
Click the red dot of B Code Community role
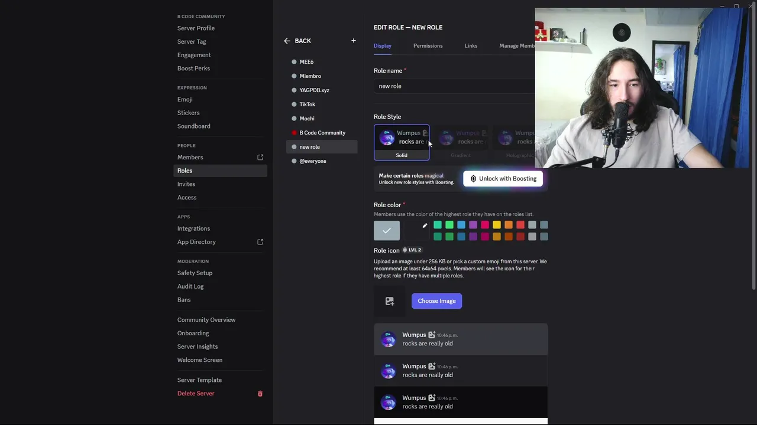point(294,133)
